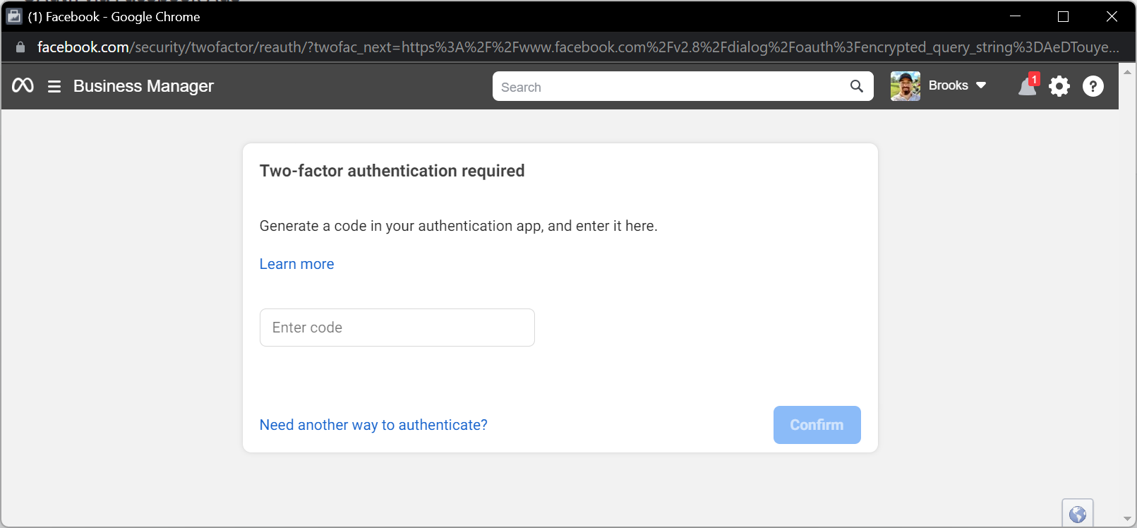Close the Chrome window
The height and width of the screenshot is (528, 1137).
[x=1112, y=16]
